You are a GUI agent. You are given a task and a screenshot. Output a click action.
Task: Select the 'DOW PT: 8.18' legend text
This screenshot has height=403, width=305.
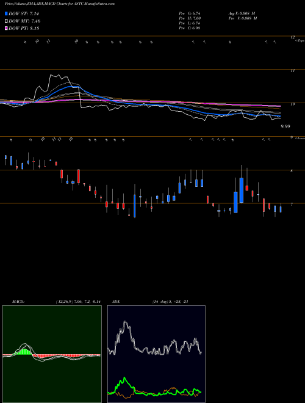(24, 28)
